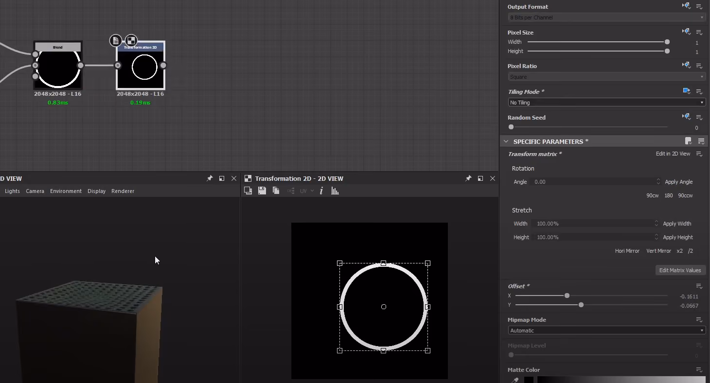Toggle Tiling Mode inheritance method

click(x=686, y=91)
